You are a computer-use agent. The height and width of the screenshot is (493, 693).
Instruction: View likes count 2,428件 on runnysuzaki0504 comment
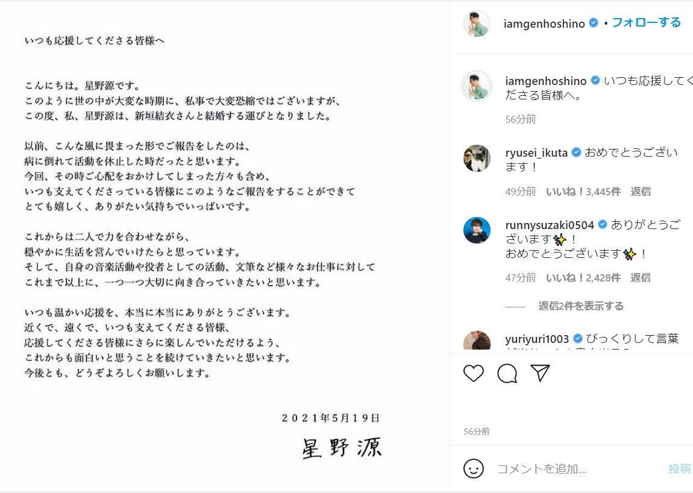pyautogui.click(x=583, y=278)
